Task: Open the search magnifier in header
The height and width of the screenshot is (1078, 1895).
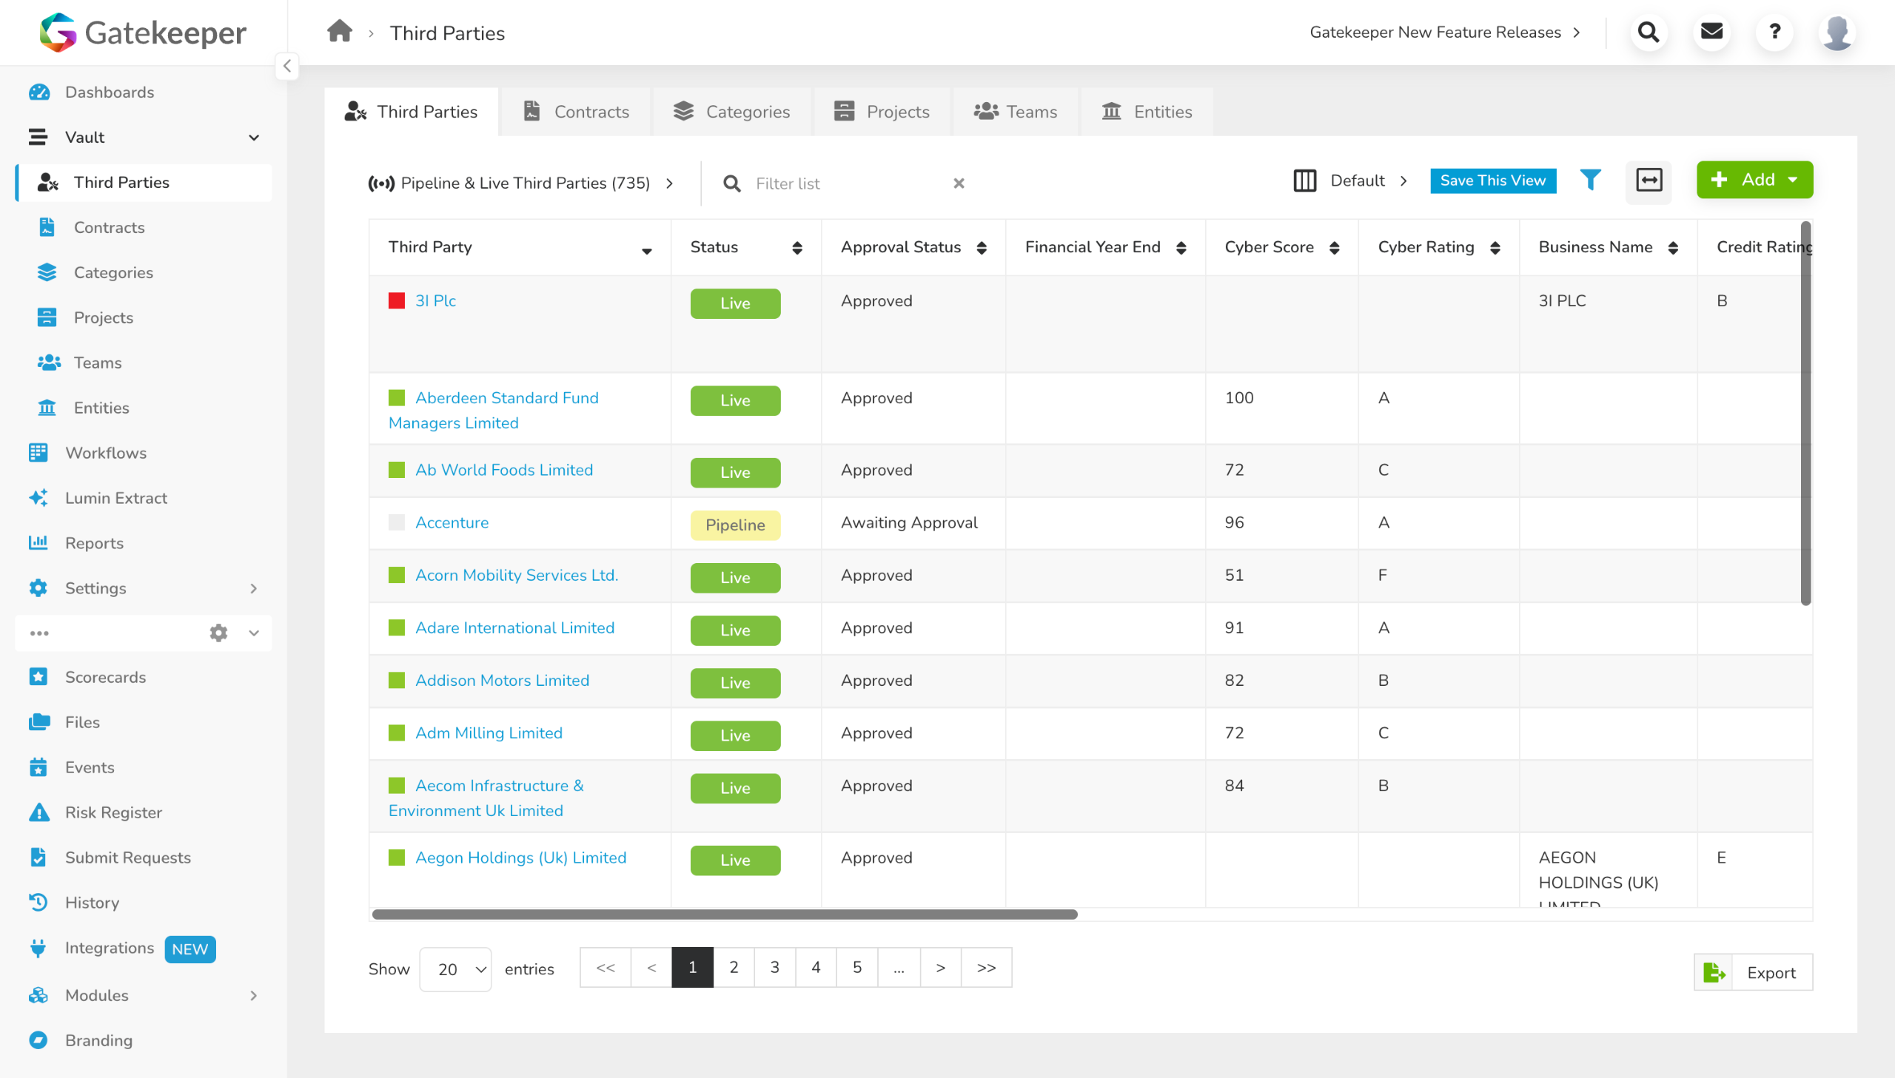Action: pyautogui.click(x=1649, y=32)
